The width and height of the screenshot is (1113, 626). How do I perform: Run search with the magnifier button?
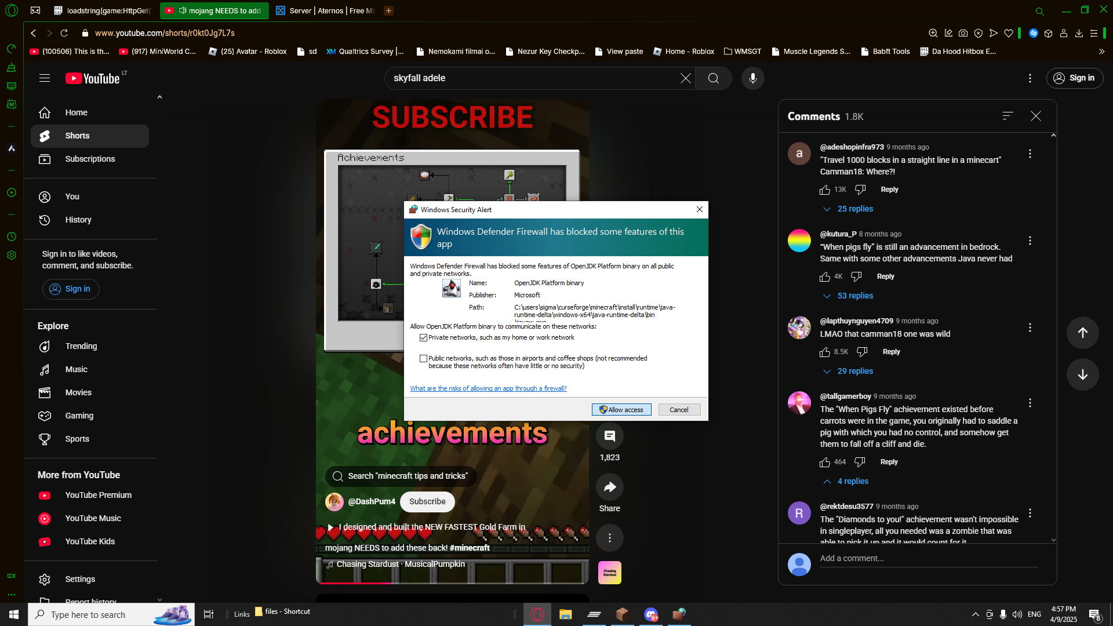[x=714, y=78]
